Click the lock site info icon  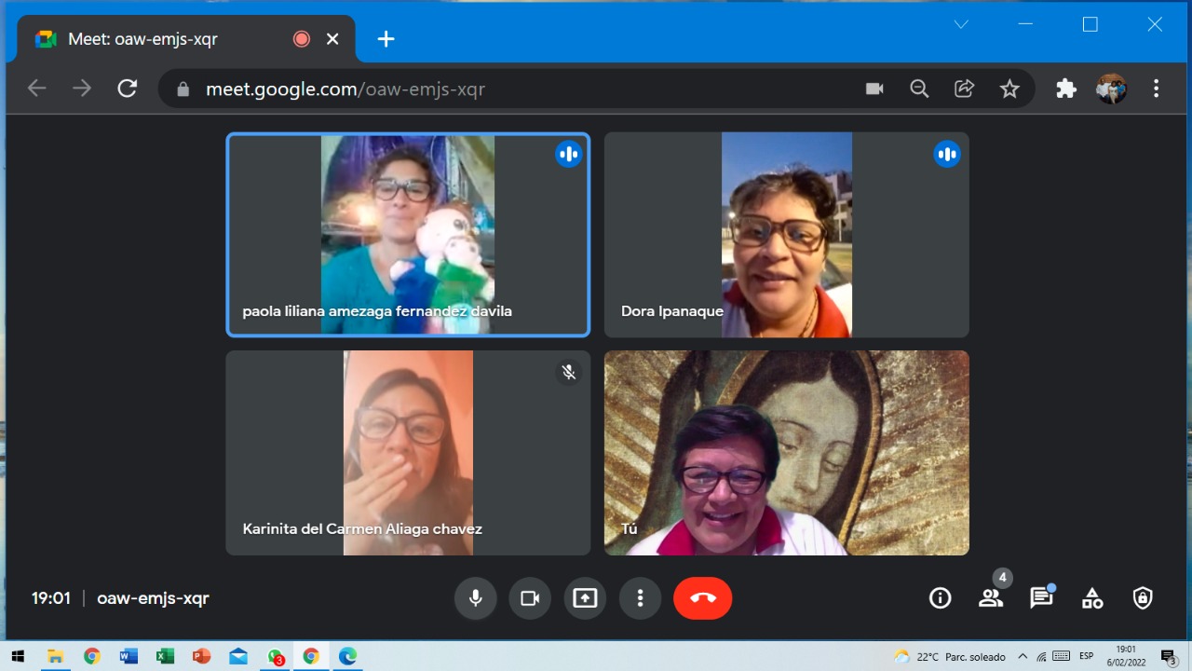pyautogui.click(x=183, y=89)
